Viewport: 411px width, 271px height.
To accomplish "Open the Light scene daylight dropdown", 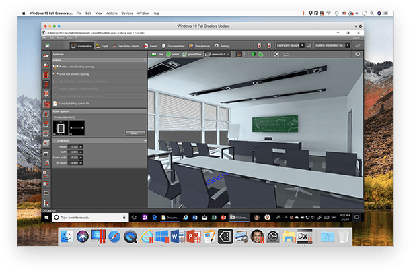I will point(302,45).
